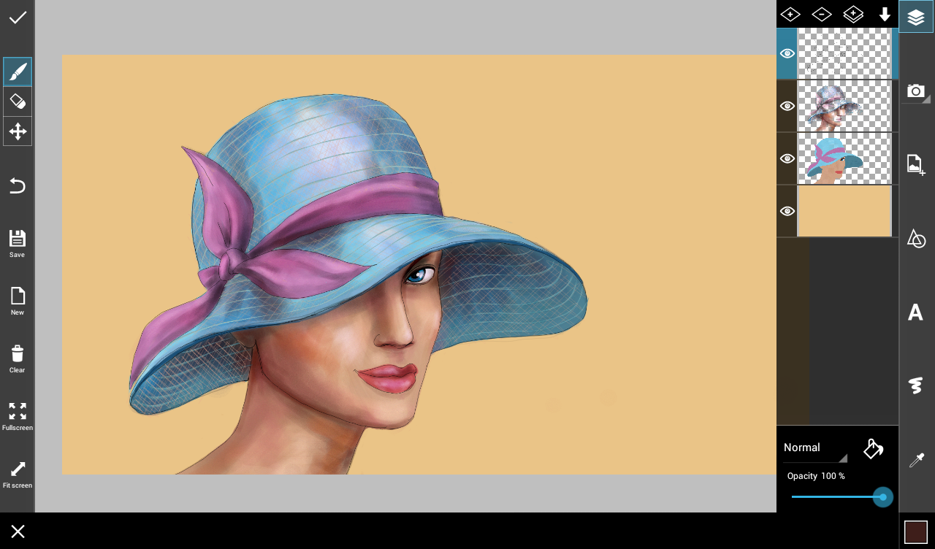Open the Normal blend mode dropdown
935x549 pixels.
[815, 448]
